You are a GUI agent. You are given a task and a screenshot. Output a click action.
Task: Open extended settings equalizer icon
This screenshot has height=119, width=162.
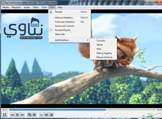pyautogui.click(x=34, y=115)
